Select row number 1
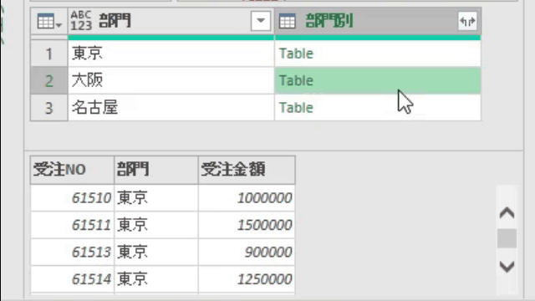This screenshot has width=535, height=301. pos(49,54)
